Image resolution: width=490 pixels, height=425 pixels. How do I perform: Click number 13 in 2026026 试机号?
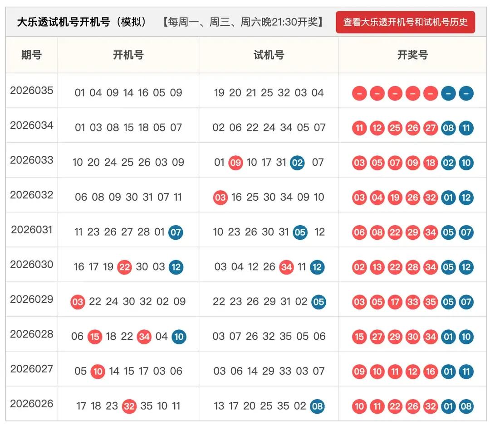point(219,406)
